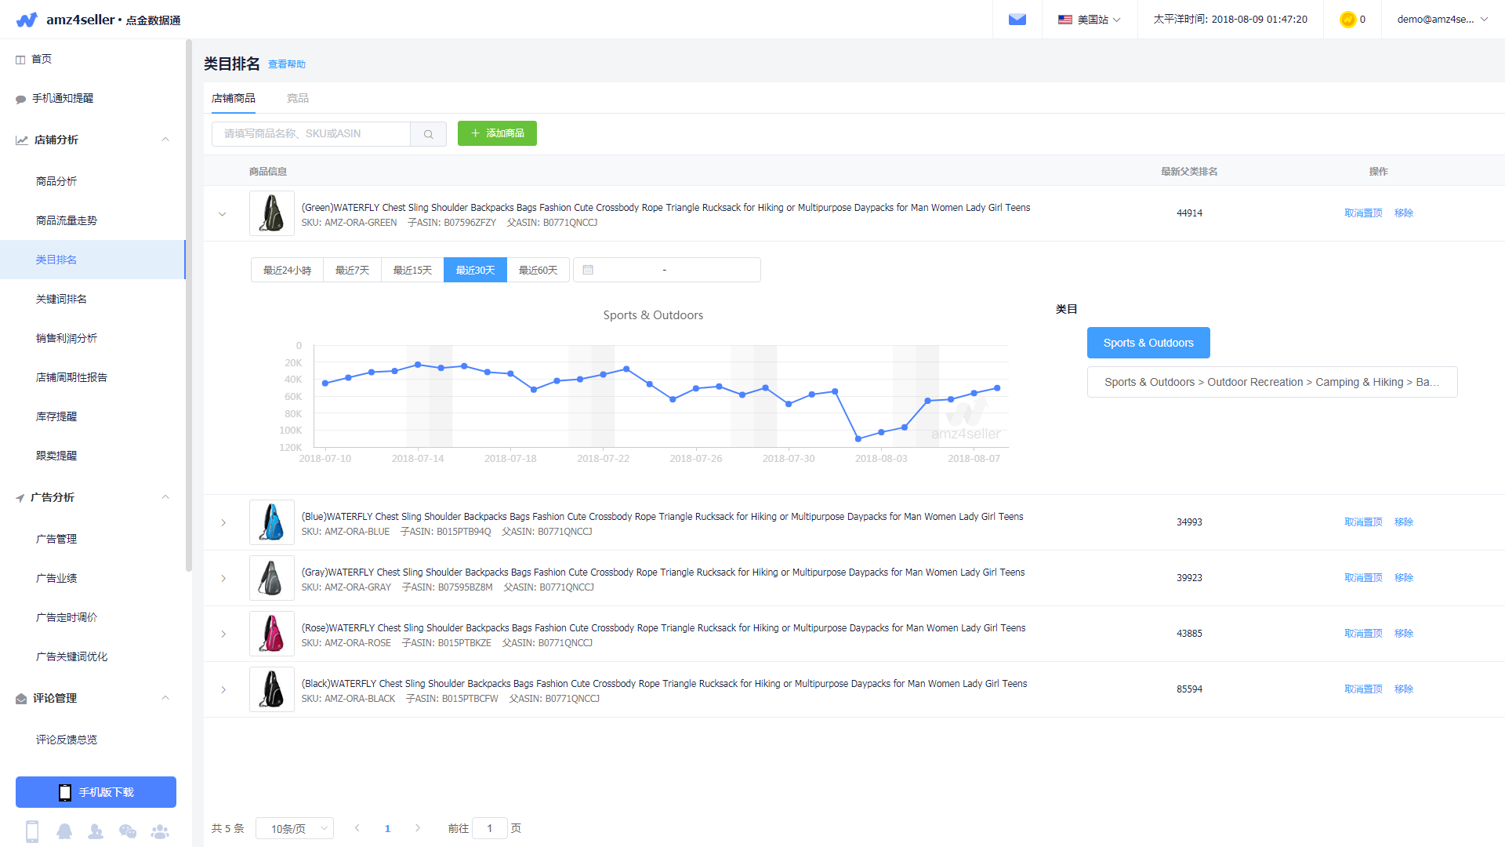The width and height of the screenshot is (1505, 847).
Task: Open the 美国站 marketplace dropdown
Action: click(1089, 20)
